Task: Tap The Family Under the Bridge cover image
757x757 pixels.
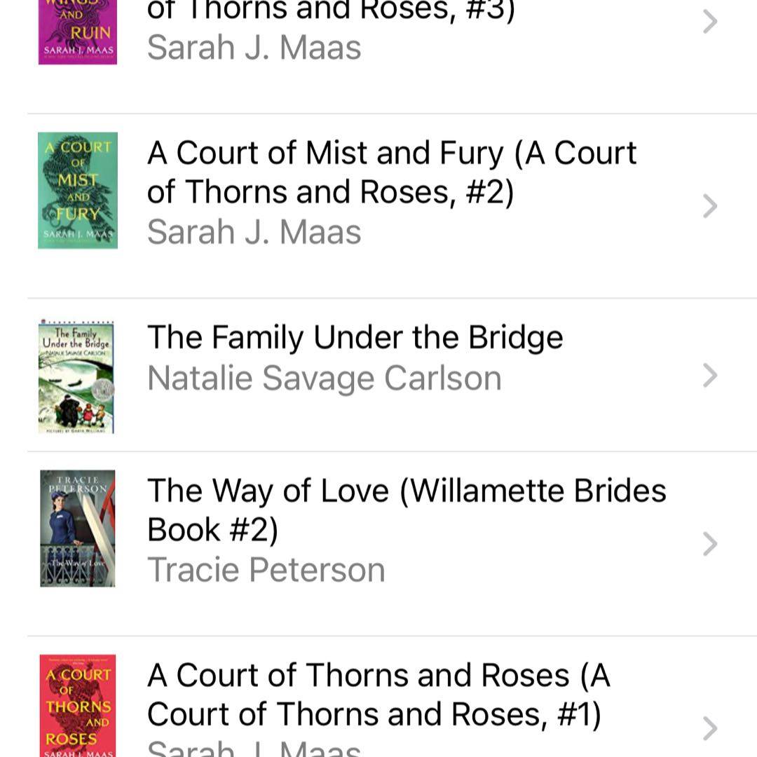Action: [76, 377]
